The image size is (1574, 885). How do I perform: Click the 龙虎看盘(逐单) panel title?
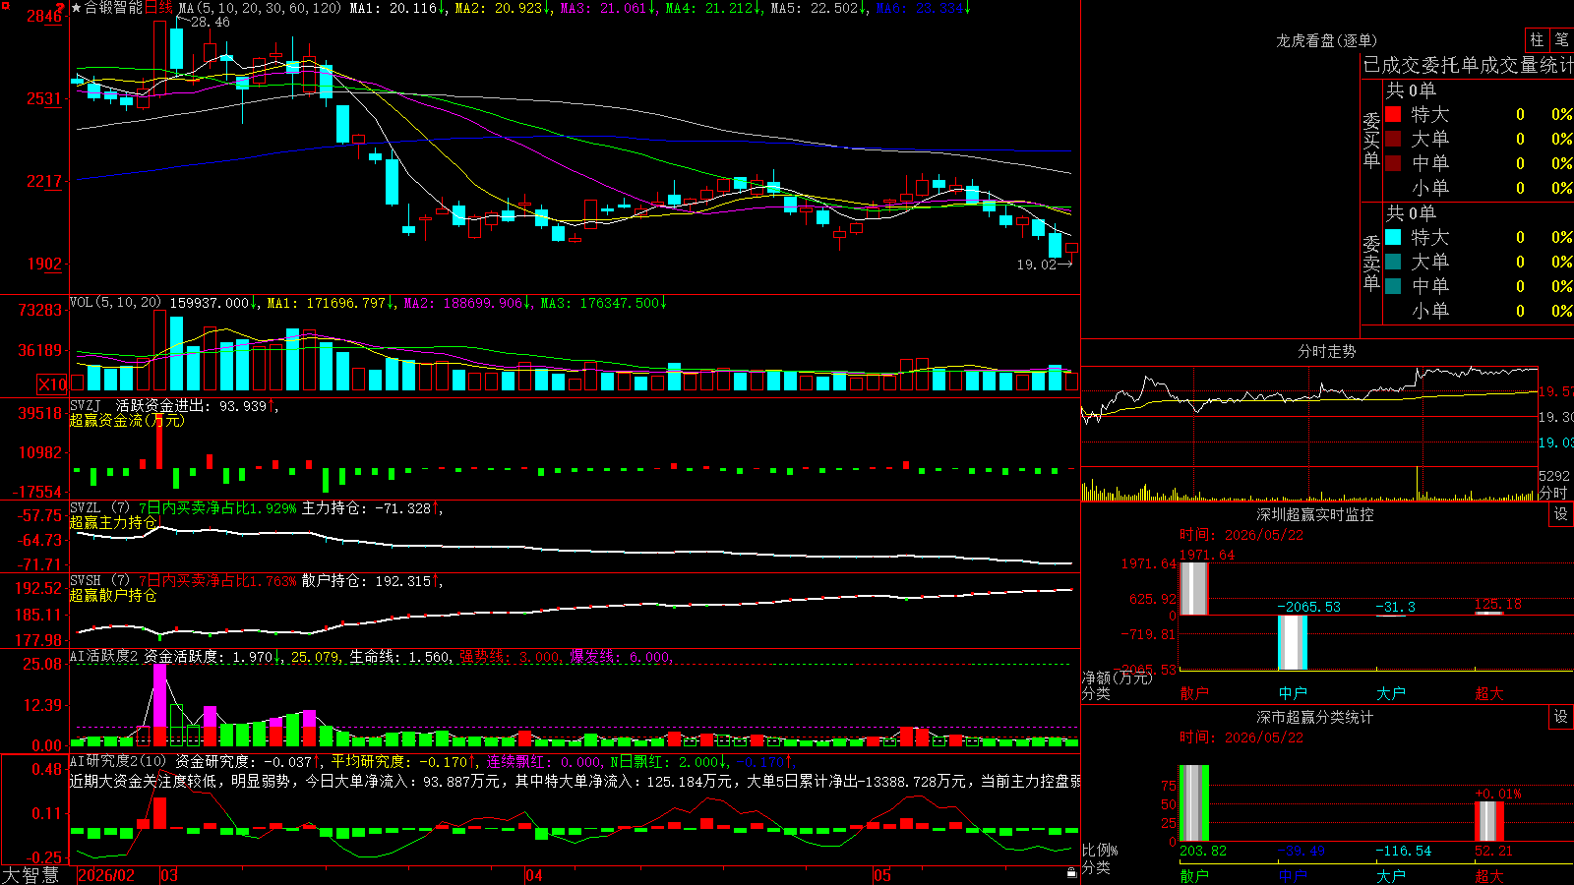click(x=1327, y=40)
